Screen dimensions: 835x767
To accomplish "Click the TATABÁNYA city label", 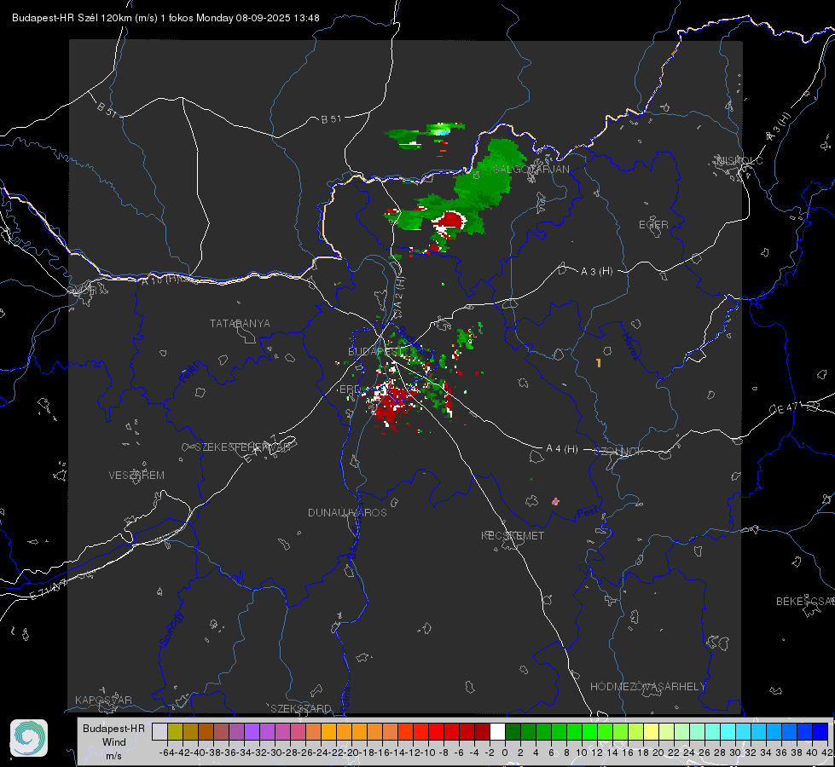I will (240, 324).
